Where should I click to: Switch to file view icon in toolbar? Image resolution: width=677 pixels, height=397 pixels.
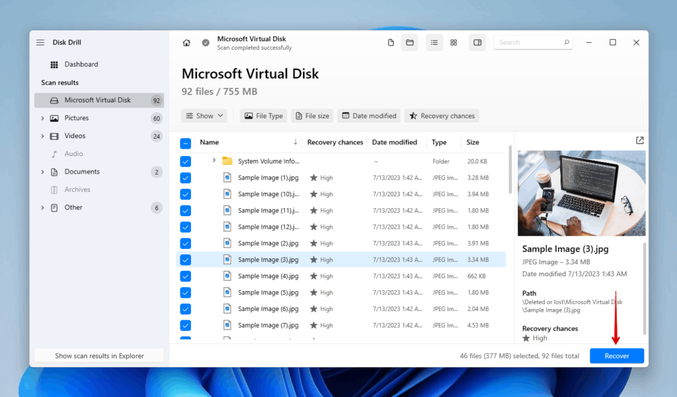[x=391, y=43]
